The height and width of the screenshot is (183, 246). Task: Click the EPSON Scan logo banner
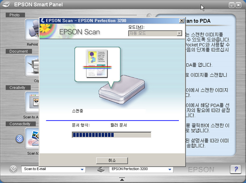70,31
